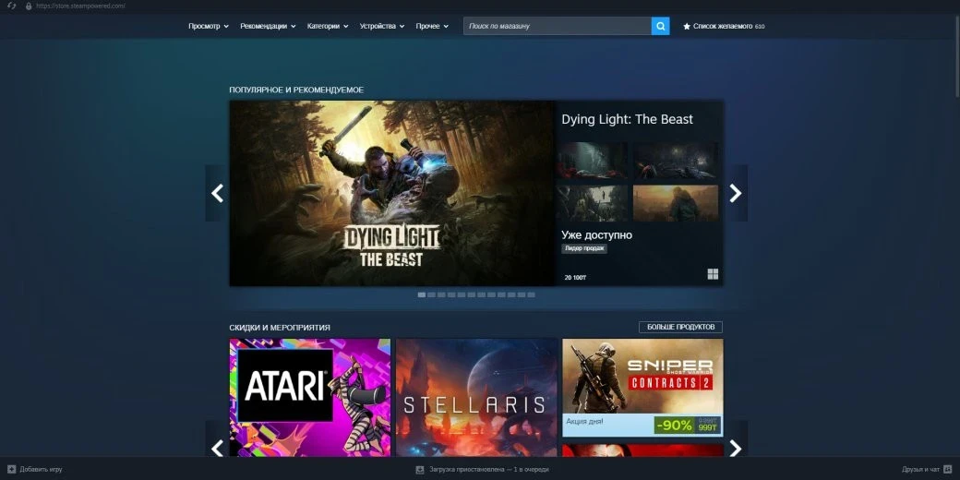The image size is (960, 480).
Task: Expand the Просмотр dropdown menu
Action: (x=209, y=26)
